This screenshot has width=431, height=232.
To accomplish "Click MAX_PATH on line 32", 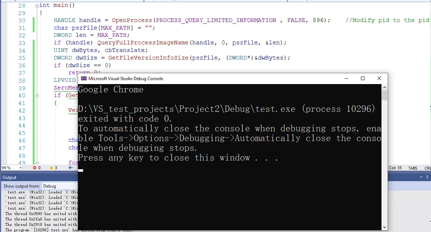I will (112, 35).
